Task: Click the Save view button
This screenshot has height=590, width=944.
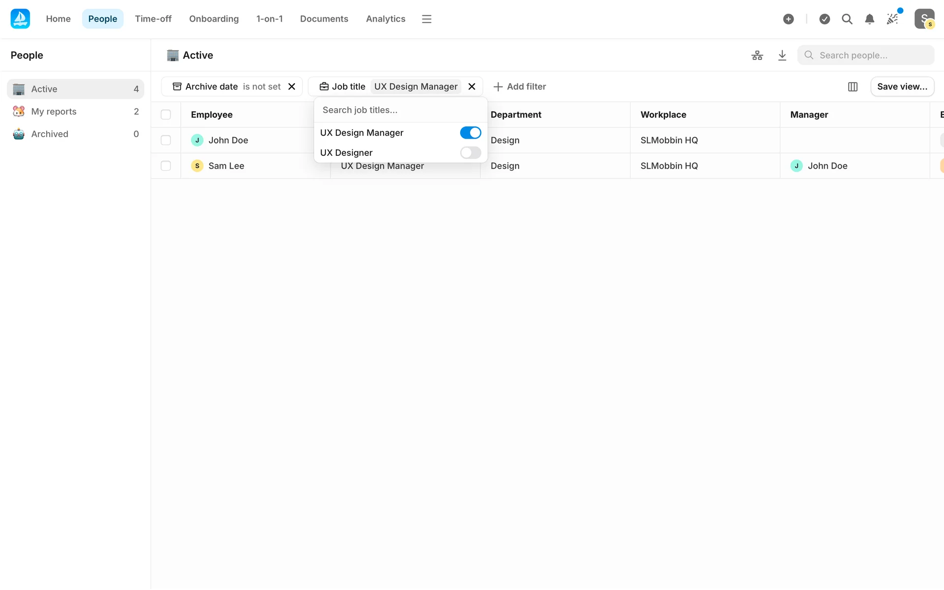Action: [x=902, y=87]
